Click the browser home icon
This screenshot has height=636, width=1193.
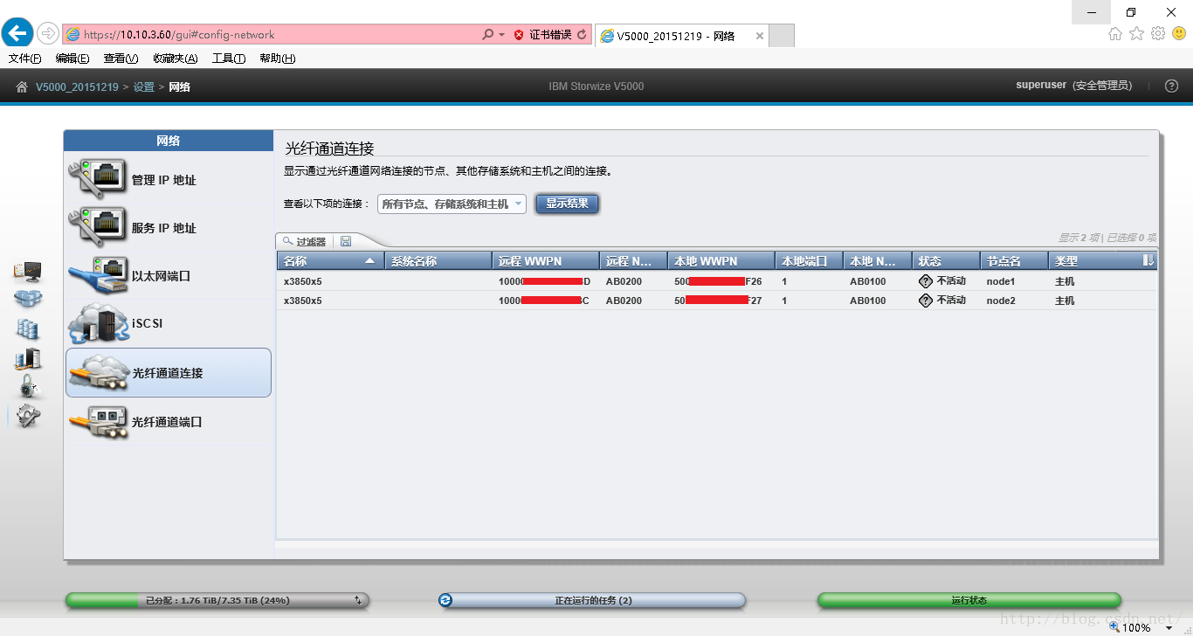1115,33
